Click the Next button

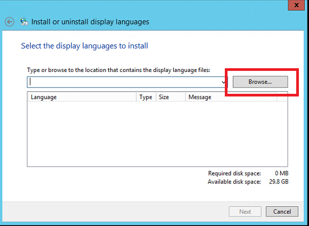[x=245, y=212]
